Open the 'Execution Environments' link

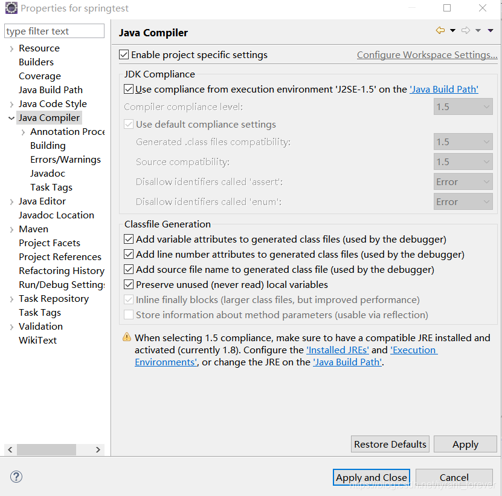tap(414, 350)
